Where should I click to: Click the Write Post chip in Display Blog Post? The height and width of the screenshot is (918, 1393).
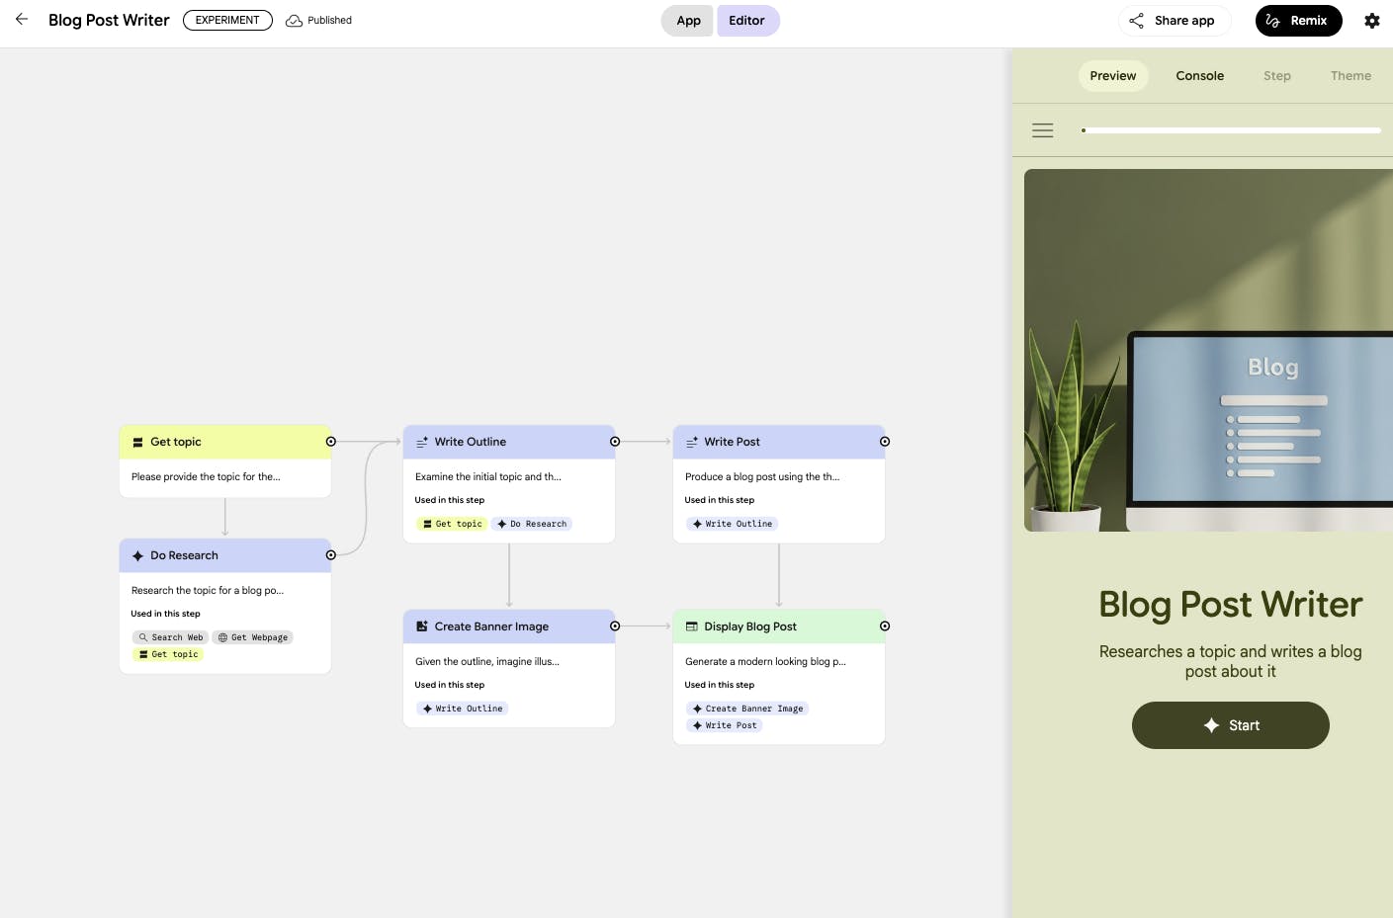point(725,725)
